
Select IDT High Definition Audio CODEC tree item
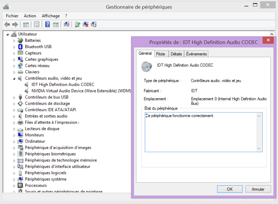click(x=63, y=85)
